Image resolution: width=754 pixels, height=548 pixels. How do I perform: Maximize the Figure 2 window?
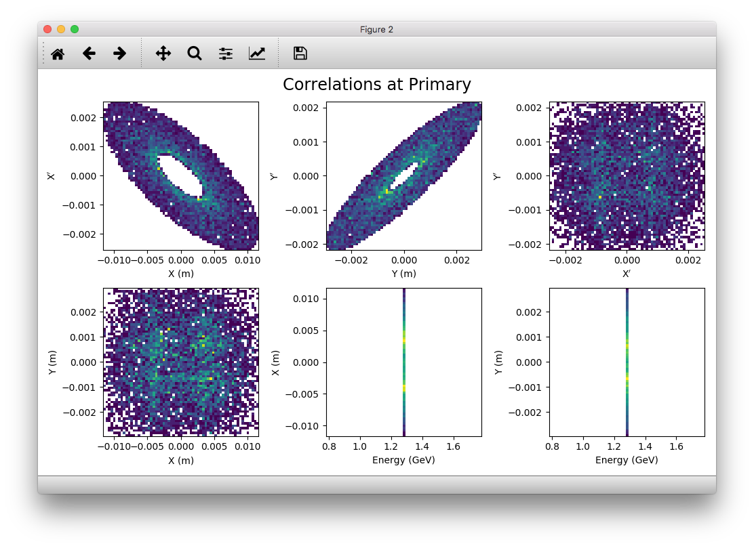tap(75, 29)
